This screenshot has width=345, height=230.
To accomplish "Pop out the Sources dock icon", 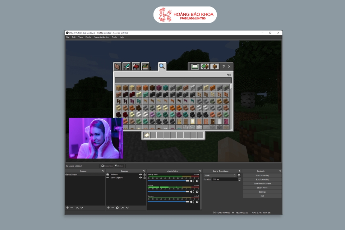I will pyautogui.click(x=144, y=171).
